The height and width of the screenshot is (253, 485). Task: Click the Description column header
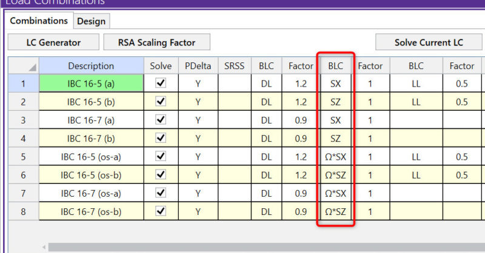pyautogui.click(x=91, y=66)
